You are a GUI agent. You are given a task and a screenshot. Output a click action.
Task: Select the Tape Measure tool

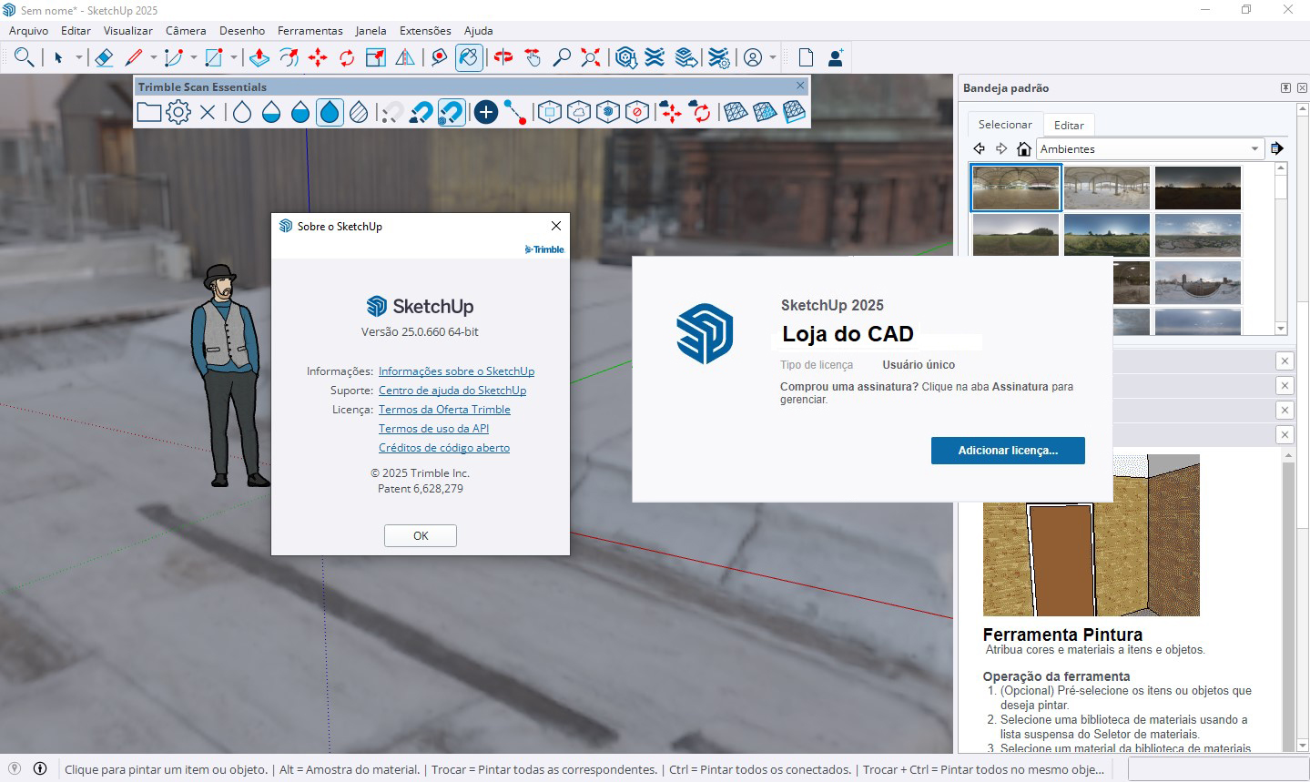coord(440,57)
